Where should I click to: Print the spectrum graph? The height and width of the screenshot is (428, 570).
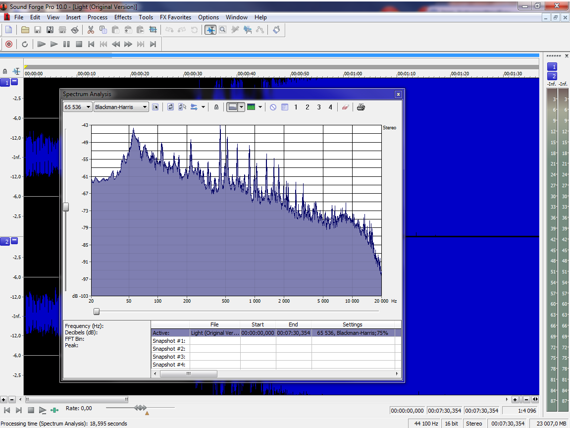361,107
